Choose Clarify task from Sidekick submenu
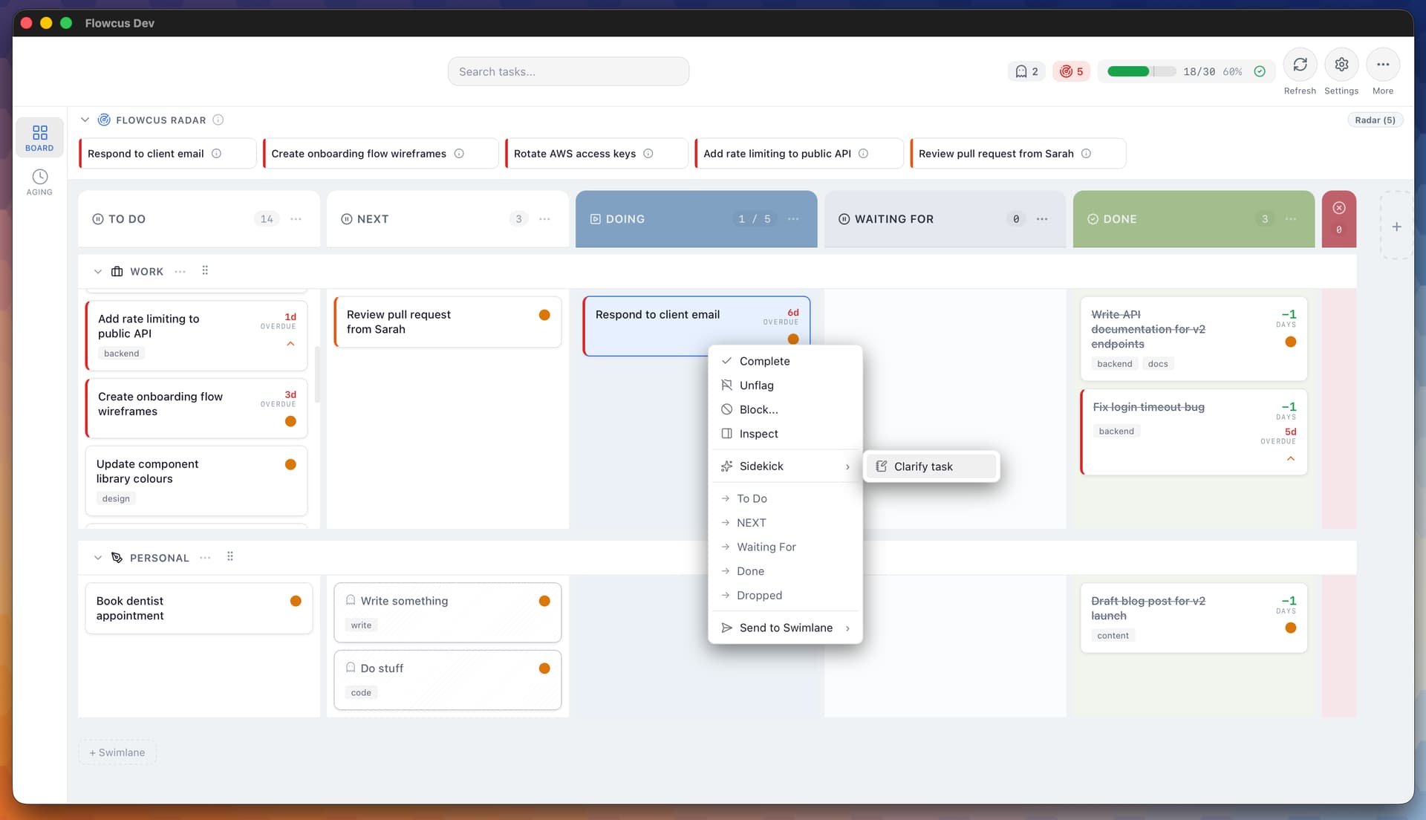Screen dimensions: 1426x820 coord(923,466)
